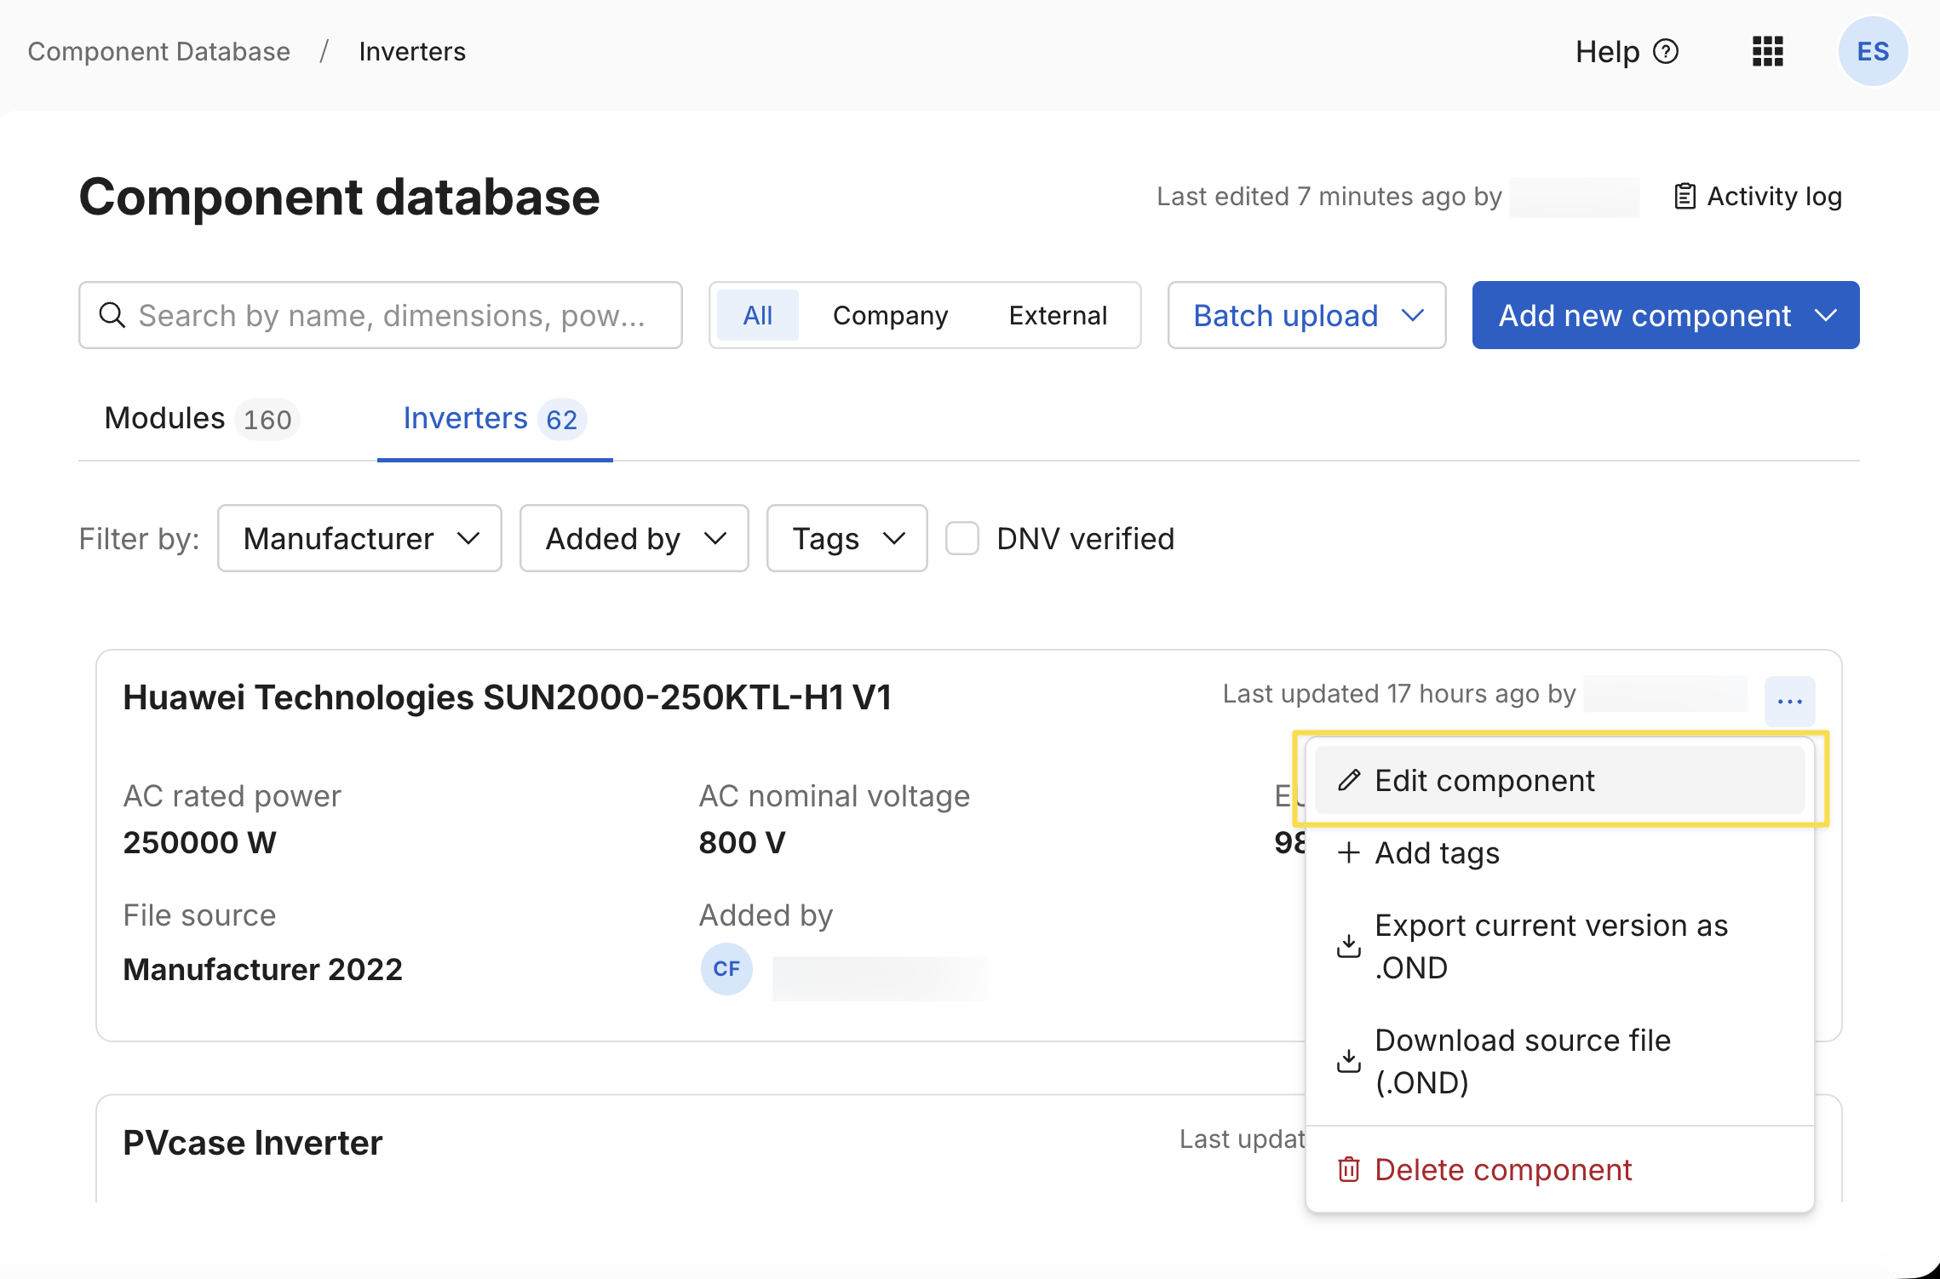Click the Modules count badge 160
1940x1279 pixels.
click(x=267, y=419)
